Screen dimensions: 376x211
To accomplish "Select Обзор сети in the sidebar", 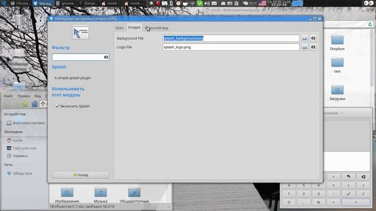I will click(19, 173).
